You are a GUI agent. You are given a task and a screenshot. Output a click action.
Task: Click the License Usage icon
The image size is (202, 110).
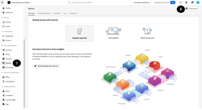click(4, 100)
